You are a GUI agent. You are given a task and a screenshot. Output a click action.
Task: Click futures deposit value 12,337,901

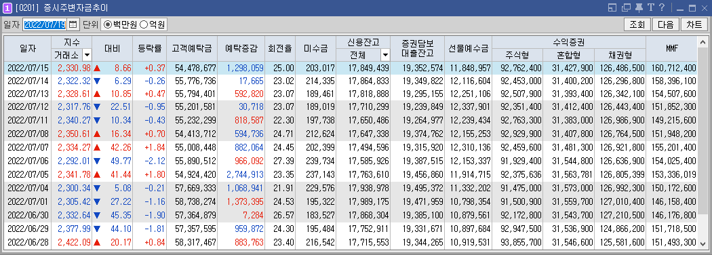(x=471, y=107)
